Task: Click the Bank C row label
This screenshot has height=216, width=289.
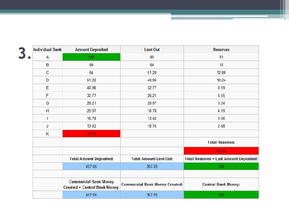Action: coord(47,72)
